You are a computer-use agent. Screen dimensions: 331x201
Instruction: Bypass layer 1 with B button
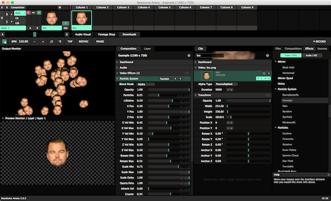(x=7, y=14)
